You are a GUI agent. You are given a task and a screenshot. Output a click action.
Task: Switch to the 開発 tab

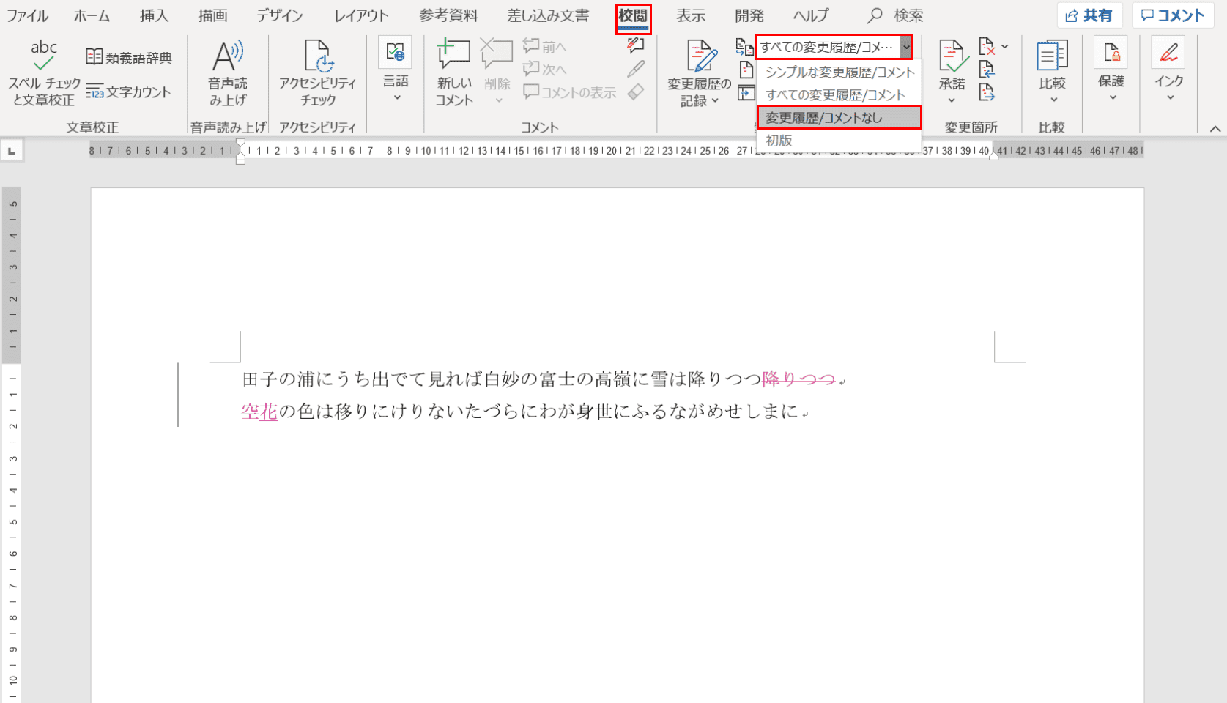749,15
